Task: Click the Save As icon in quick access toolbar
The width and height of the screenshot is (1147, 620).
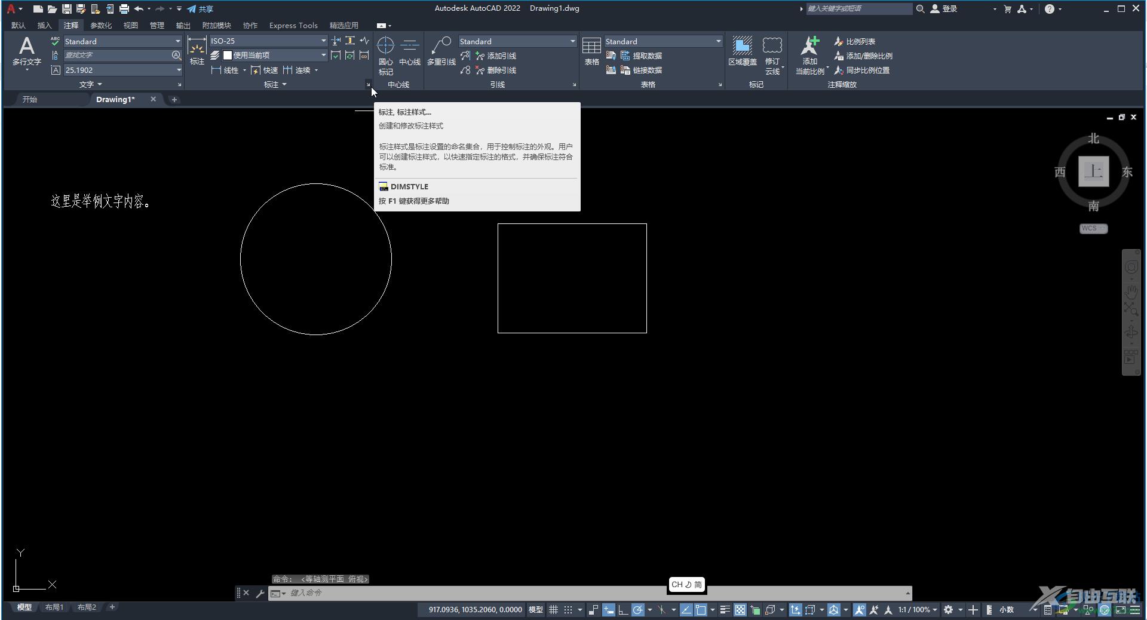Action: (x=81, y=9)
